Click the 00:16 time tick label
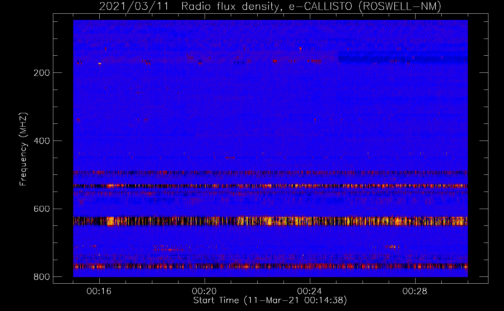Image resolution: width=504 pixels, height=311 pixels. pos(99,291)
